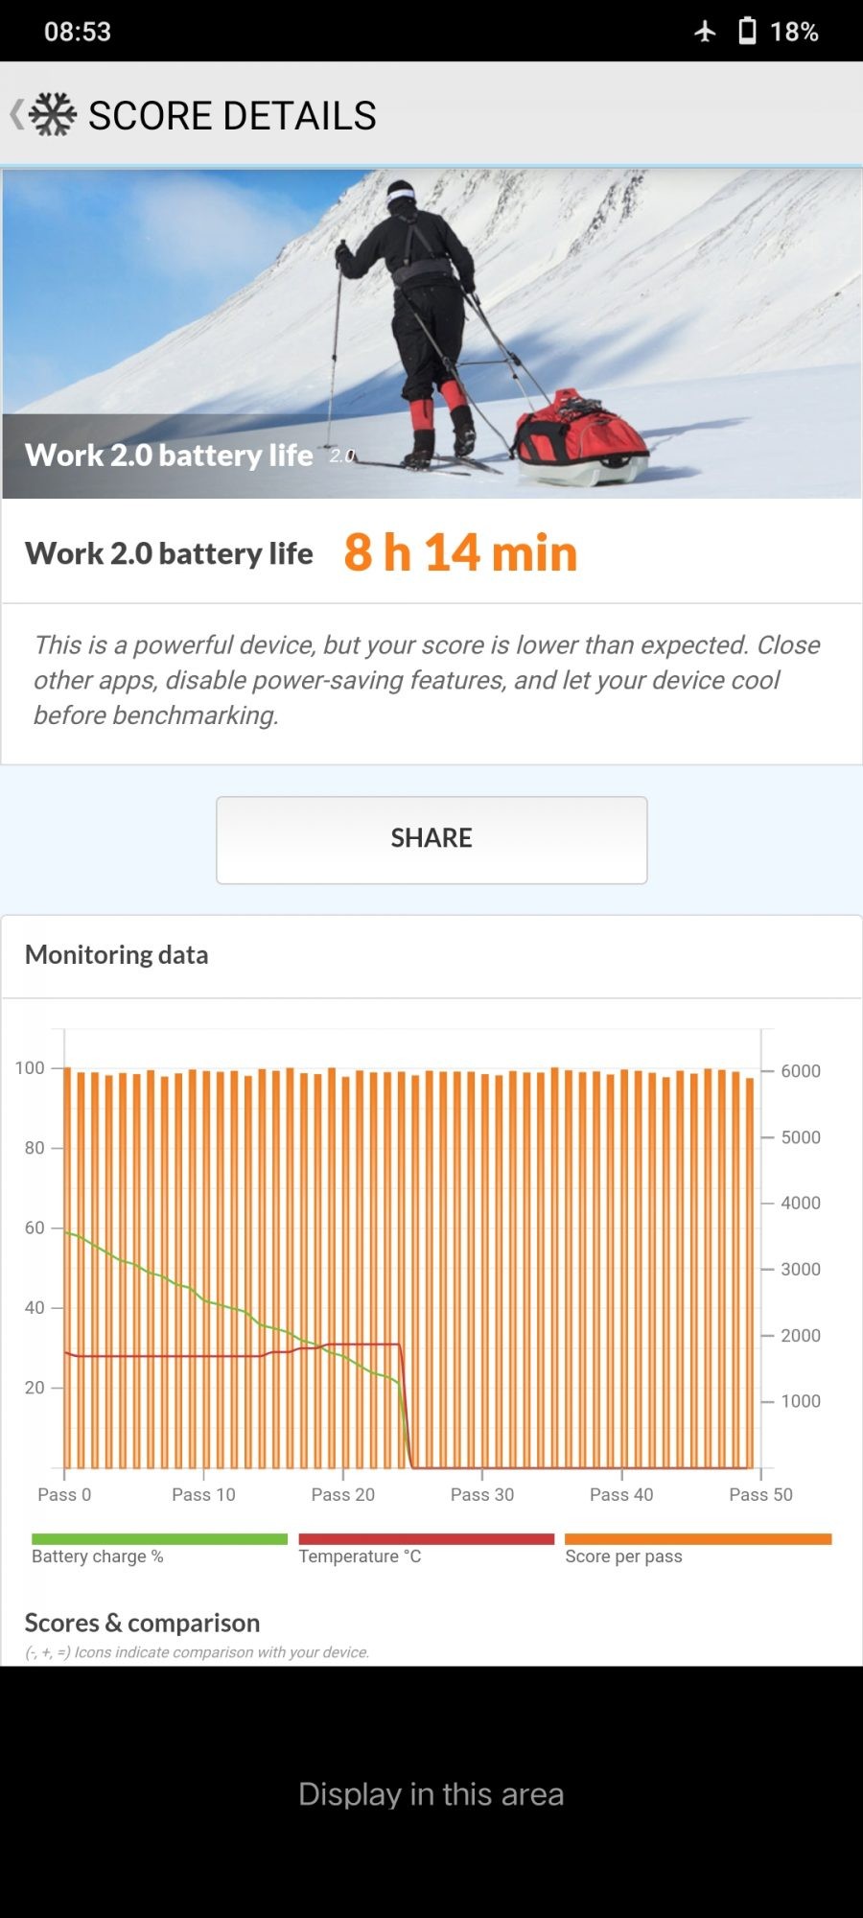Tap the lower-than-expected score message

click(427, 680)
